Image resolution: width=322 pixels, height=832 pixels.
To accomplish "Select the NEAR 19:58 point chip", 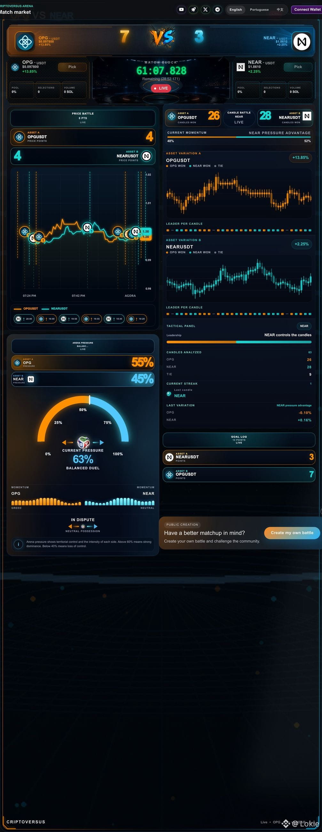I will tap(69, 319).
